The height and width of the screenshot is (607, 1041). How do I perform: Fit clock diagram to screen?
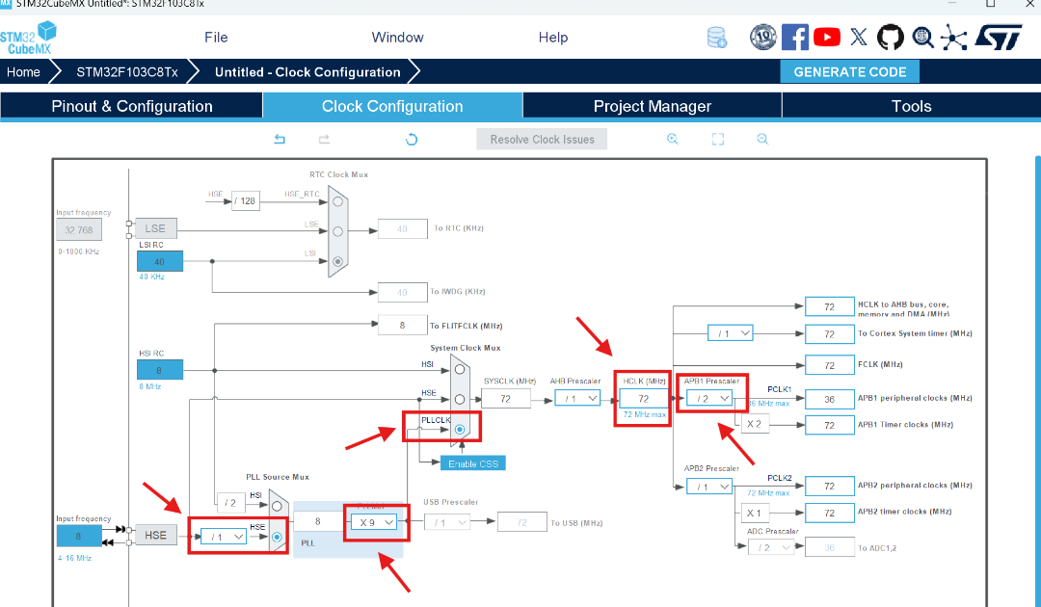tap(718, 140)
